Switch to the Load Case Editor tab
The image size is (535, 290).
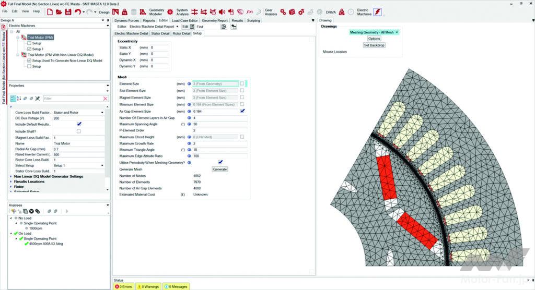point(185,20)
